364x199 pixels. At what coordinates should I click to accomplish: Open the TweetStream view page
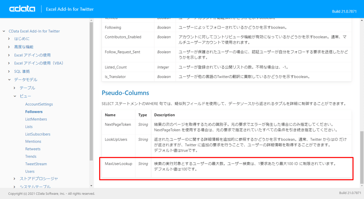(x=36, y=164)
